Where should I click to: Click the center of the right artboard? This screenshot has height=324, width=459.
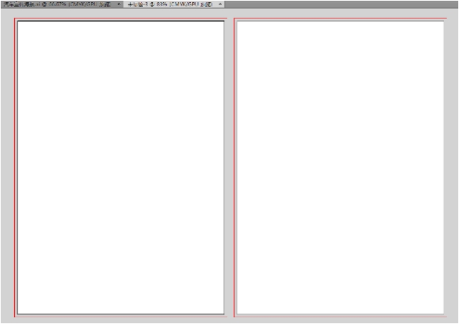(340, 167)
